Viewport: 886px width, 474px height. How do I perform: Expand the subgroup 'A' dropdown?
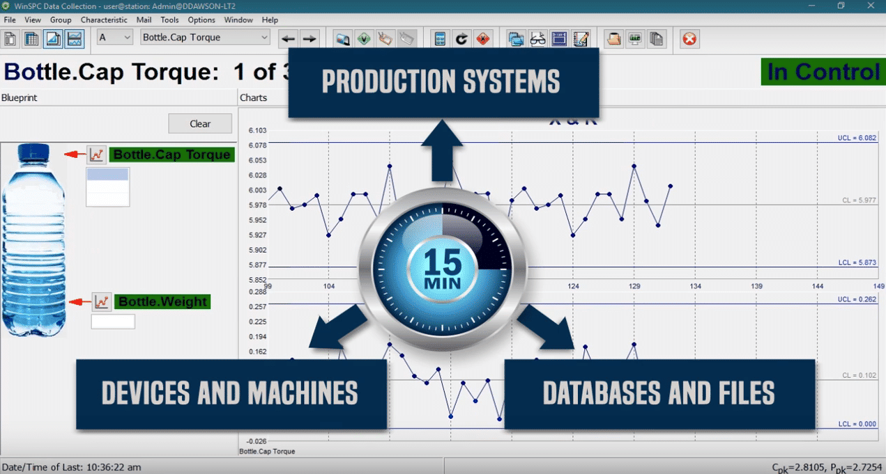point(115,38)
